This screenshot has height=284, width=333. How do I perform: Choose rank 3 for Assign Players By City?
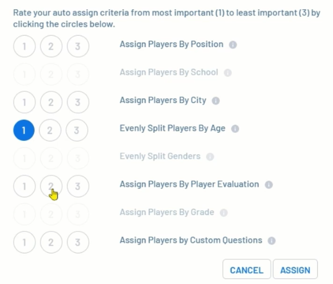(x=78, y=103)
